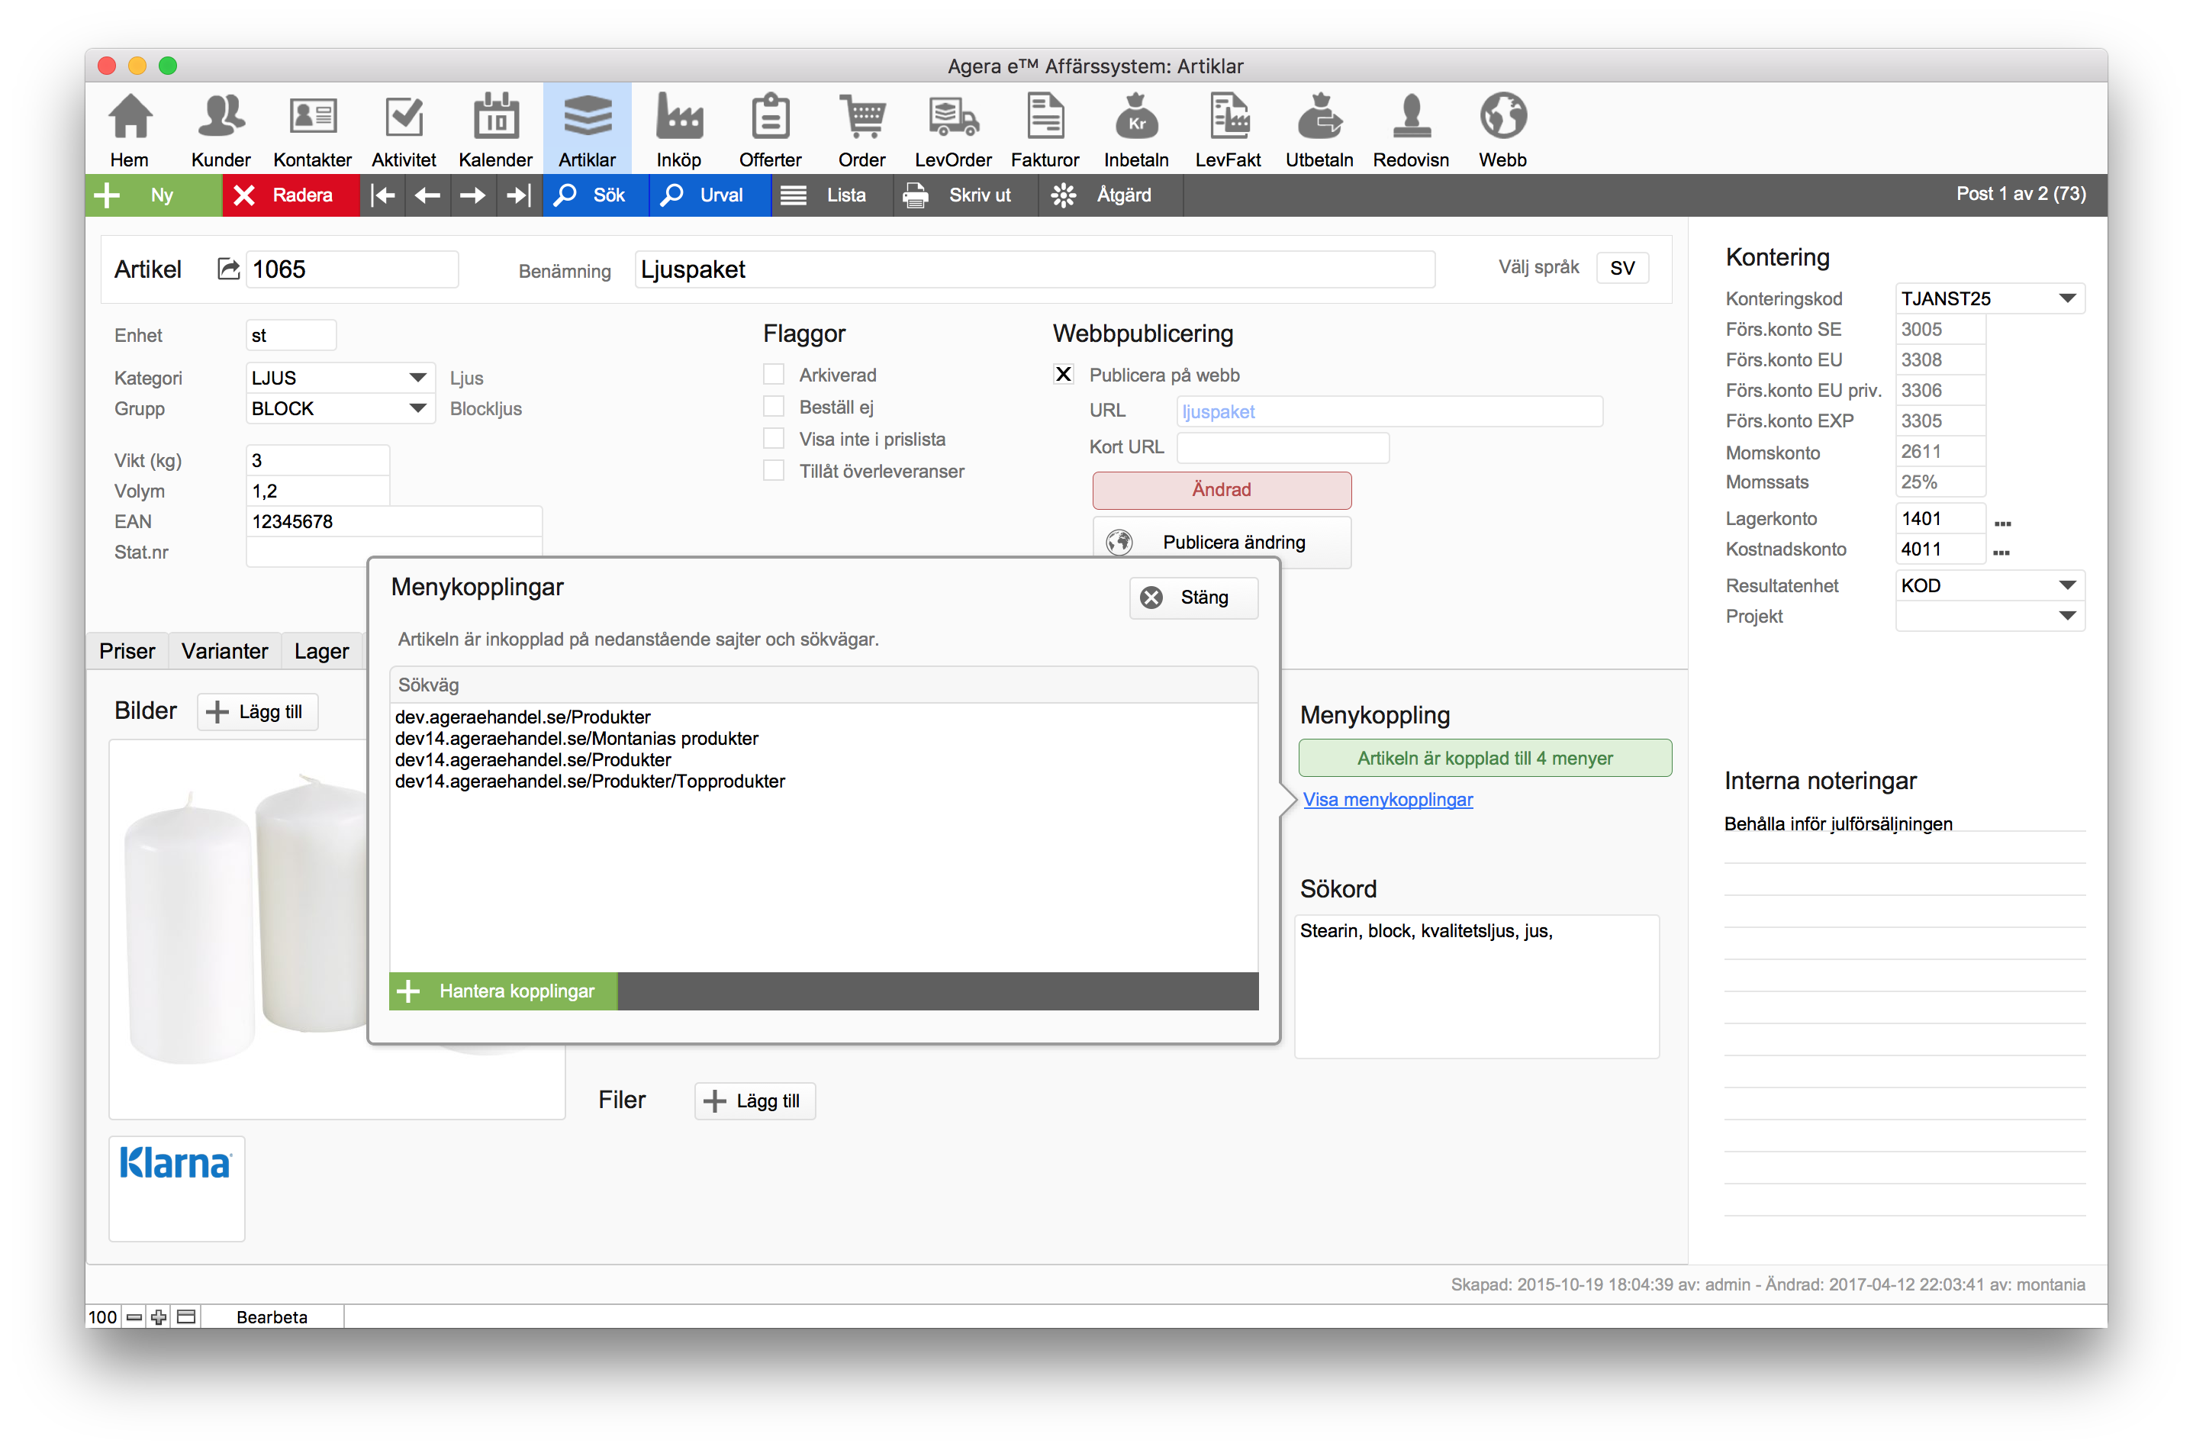This screenshot has height=1450, width=2193.
Task: Show the Lista view
Action: coord(831,195)
